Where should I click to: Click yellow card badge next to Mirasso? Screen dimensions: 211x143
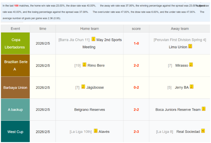pos(191,65)
